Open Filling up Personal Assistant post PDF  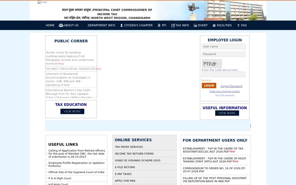click(215, 180)
